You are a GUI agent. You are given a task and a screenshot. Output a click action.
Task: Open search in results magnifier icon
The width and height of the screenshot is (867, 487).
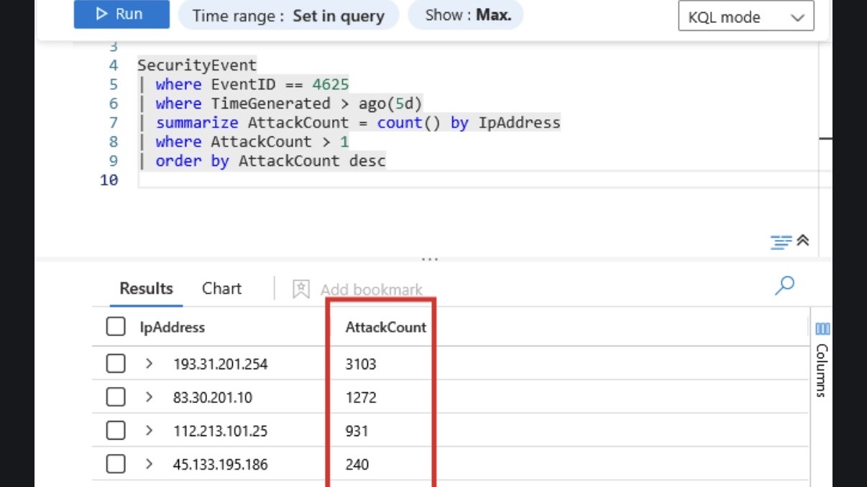[784, 285]
